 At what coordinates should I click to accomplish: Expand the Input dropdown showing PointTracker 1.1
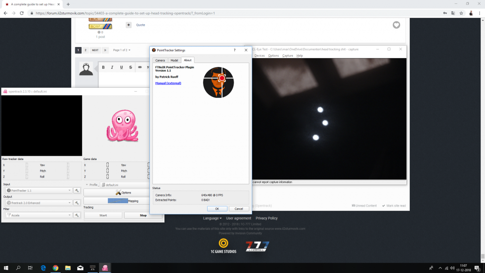[38, 191]
